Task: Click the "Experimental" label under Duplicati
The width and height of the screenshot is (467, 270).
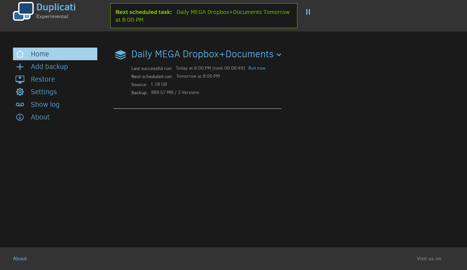Action: tap(52, 17)
